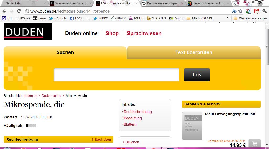Switch to Diskussion:Kleinstspende browser tab
Image resolution: width=269 pixels, height=149 pixels.
coord(163,3)
